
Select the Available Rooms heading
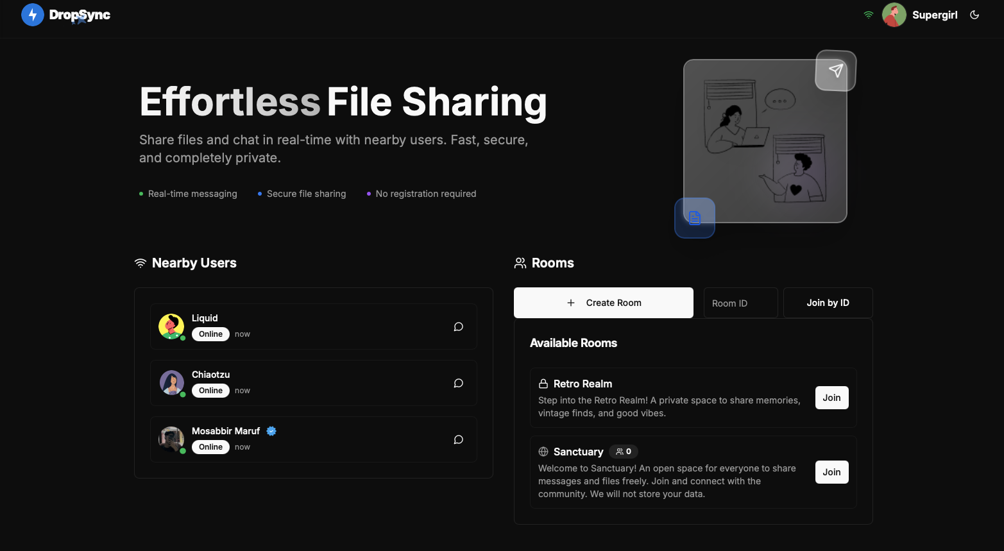(573, 343)
